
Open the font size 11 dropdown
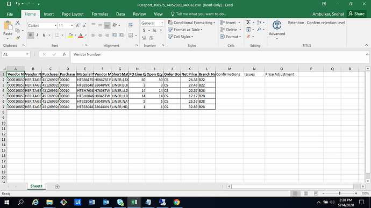(72, 25)
